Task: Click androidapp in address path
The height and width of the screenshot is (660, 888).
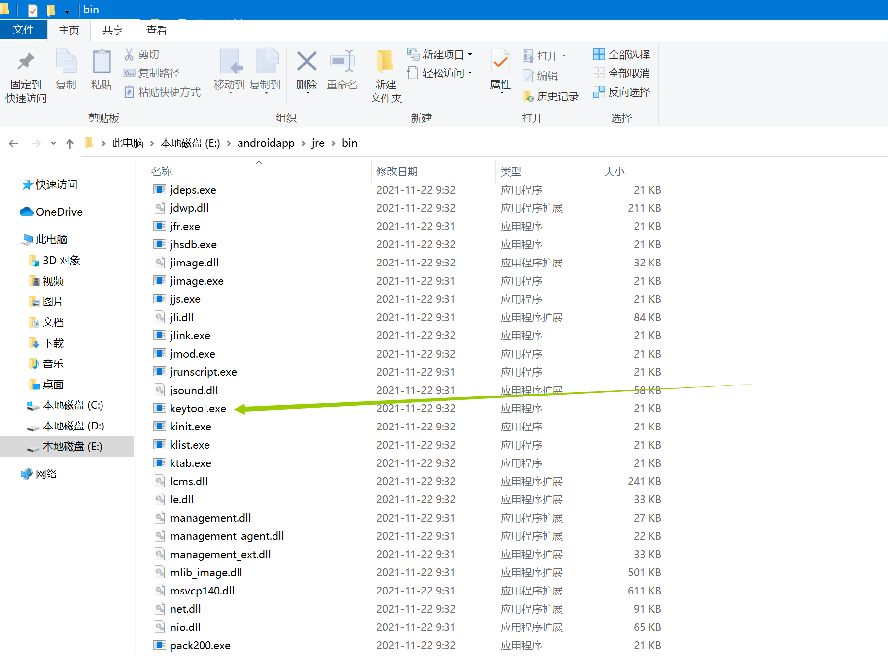Action: (266, 143)
